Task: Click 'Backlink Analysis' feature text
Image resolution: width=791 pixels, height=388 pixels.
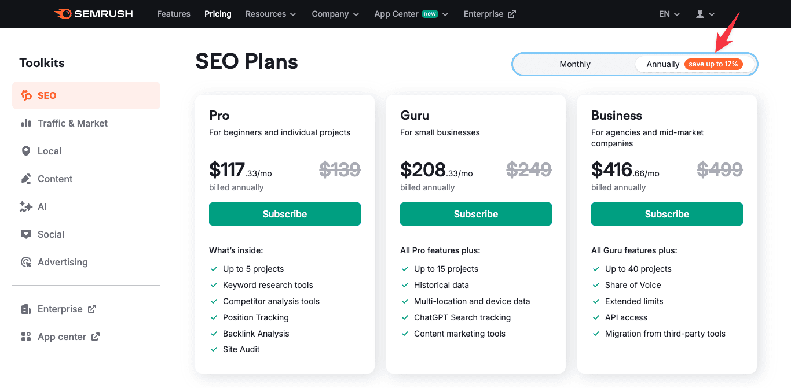Action: [x=256, y=334]
